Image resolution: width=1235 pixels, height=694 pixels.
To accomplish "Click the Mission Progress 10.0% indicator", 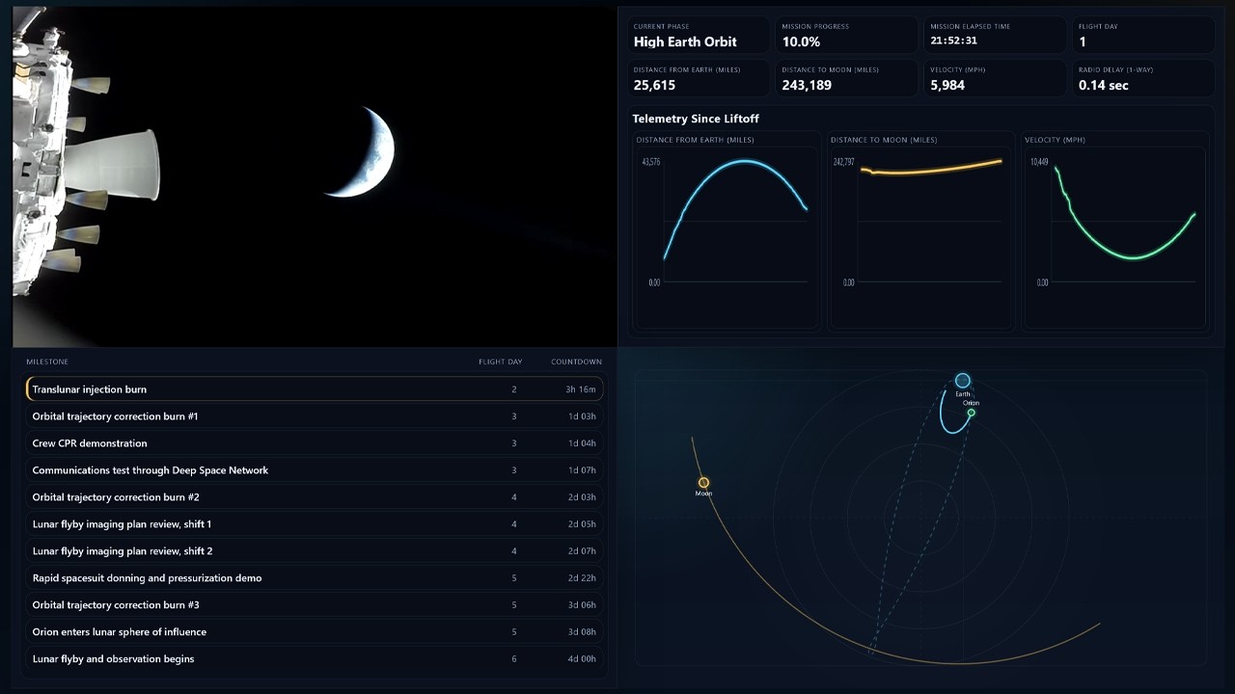I will [x=846, y=35].
